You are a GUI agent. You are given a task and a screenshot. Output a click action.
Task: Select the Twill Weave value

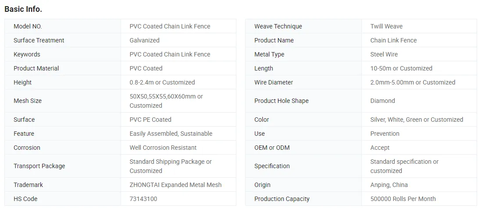tap(386, 26)
